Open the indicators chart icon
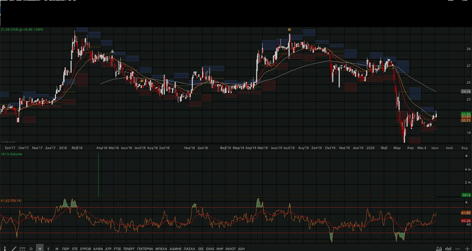The width and height of the screenshot is (472, 251). 439,248
